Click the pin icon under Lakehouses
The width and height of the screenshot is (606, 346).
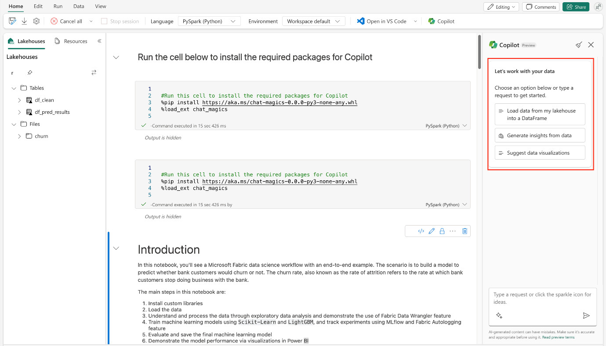[x=29, y=73]
